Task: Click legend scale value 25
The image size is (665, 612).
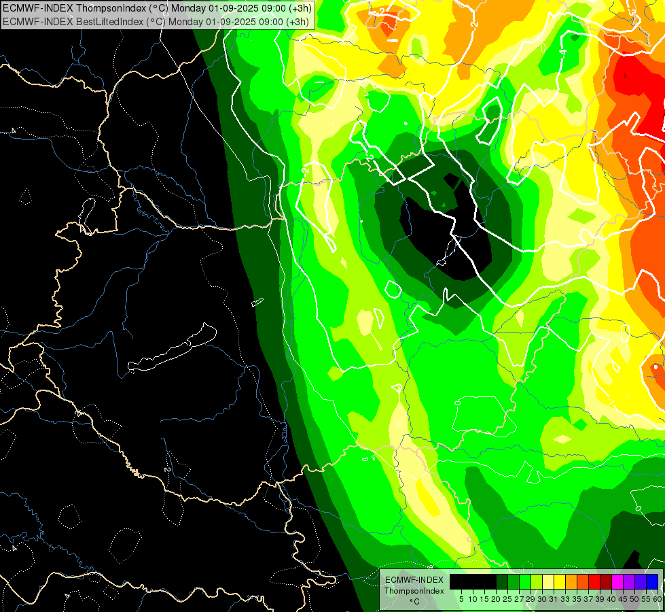Action: coord(507,599)
